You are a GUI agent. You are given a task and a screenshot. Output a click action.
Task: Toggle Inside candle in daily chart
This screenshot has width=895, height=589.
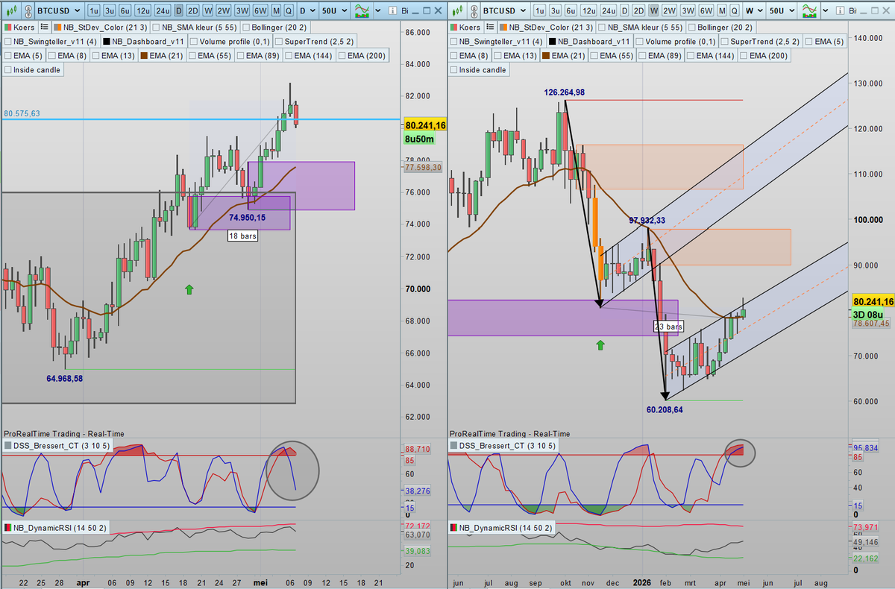7,70
